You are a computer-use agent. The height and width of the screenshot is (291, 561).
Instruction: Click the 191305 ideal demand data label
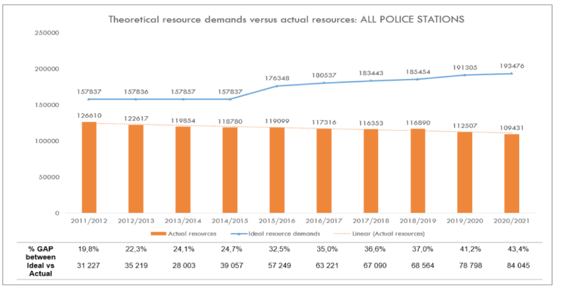[465, 67]
